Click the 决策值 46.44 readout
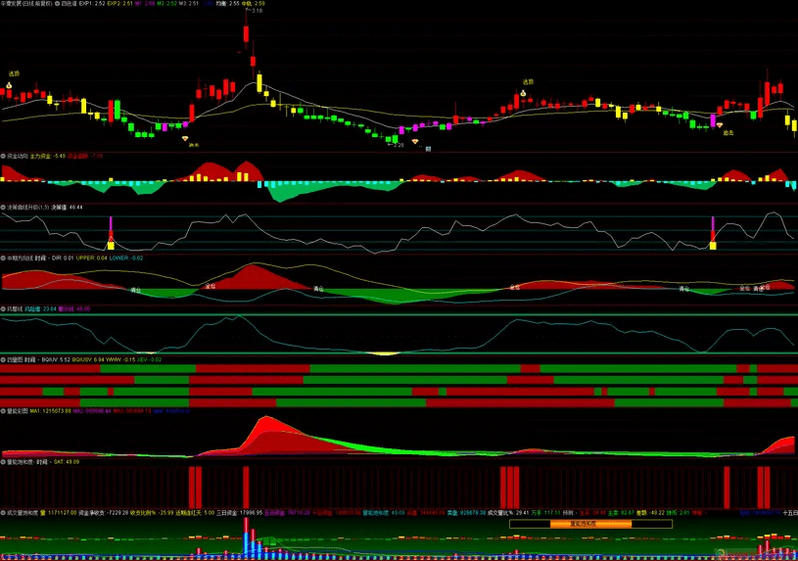The width and height of the screenshot is (798, 561). coord(67,208)
